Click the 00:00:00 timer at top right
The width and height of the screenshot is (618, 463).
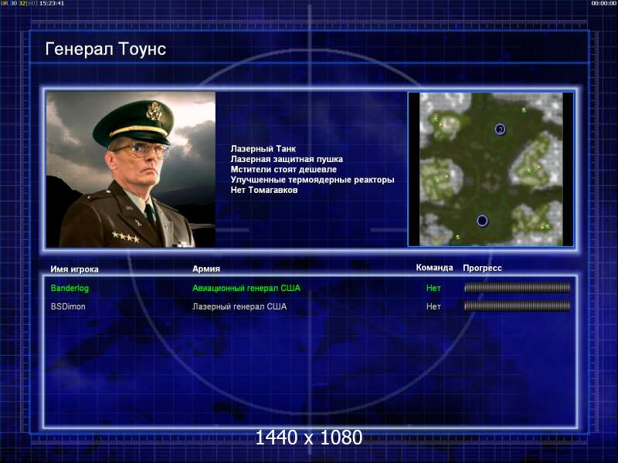[x=604, y=3]
